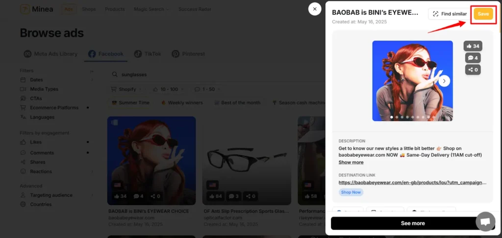This screenshot has width=502, height=238.
Task: Select the first carousel dot indicator
Action: (x=392, y=117)
